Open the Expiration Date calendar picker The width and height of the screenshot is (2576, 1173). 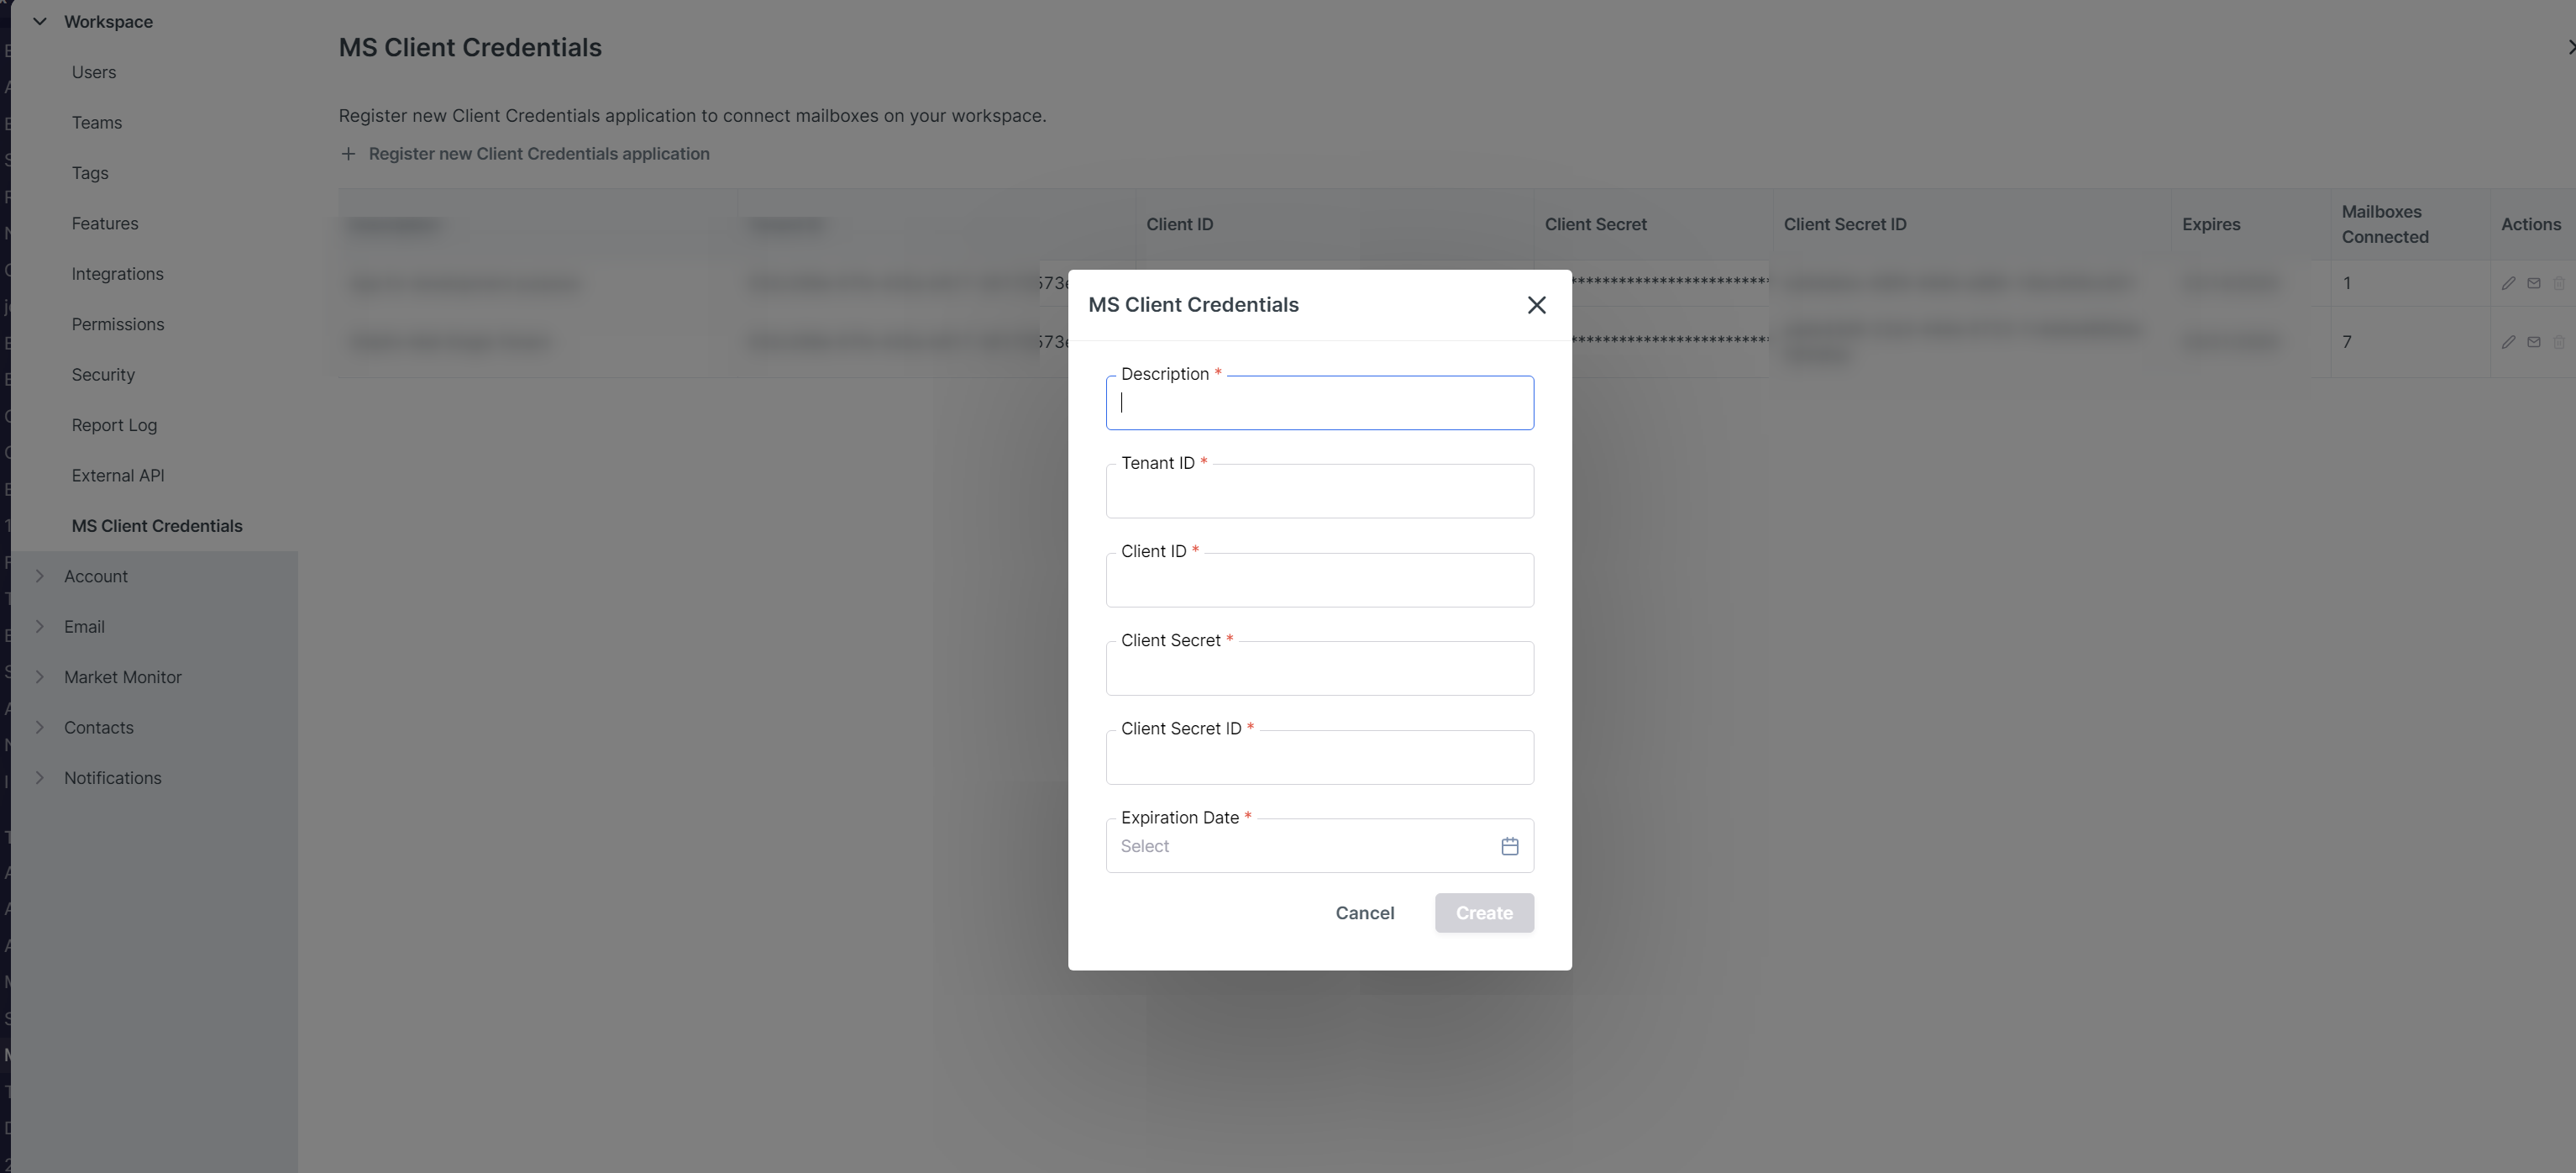pos(1509,846)
